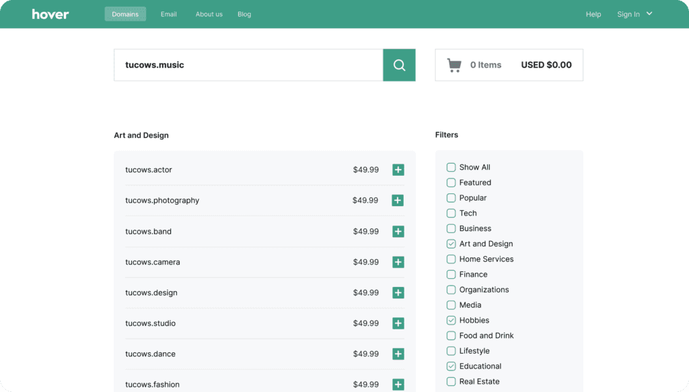The width and height of the screenshot is (689, 392).
Task: Tick the Popular filter
Action: [x=451, y=198]
